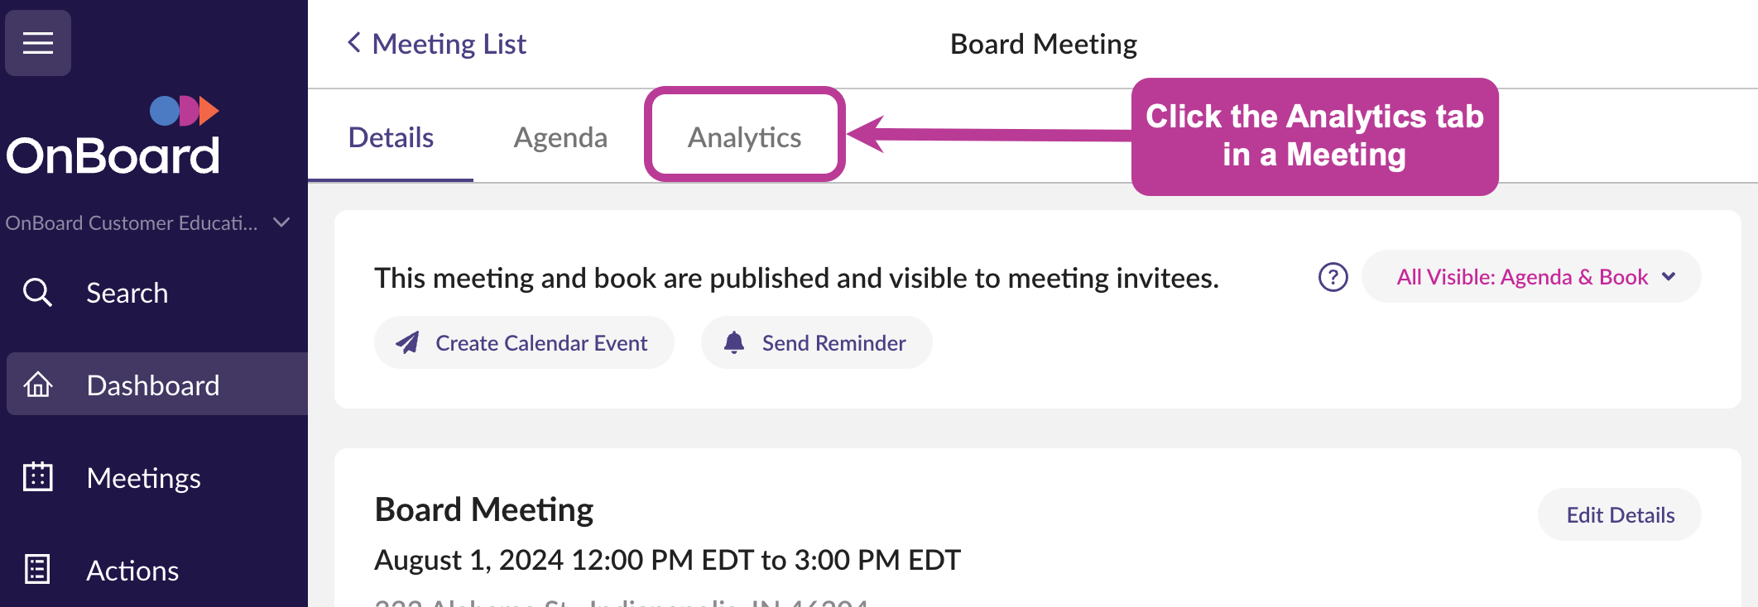Click the Search magnifier icon
The height and width of the screenshot is (607, 1758).
click(x=38, y=293)
